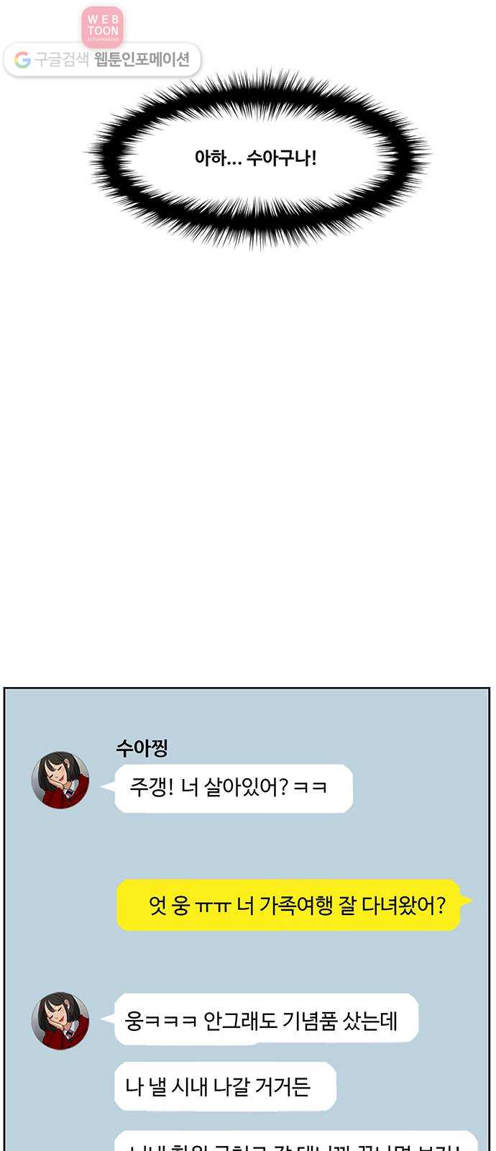Click the top 수아찡 profile avatar

tap(60, 780)
